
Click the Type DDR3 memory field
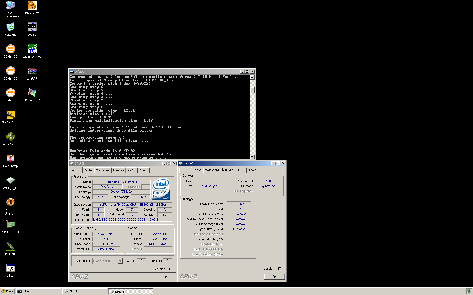click(210, 181)
